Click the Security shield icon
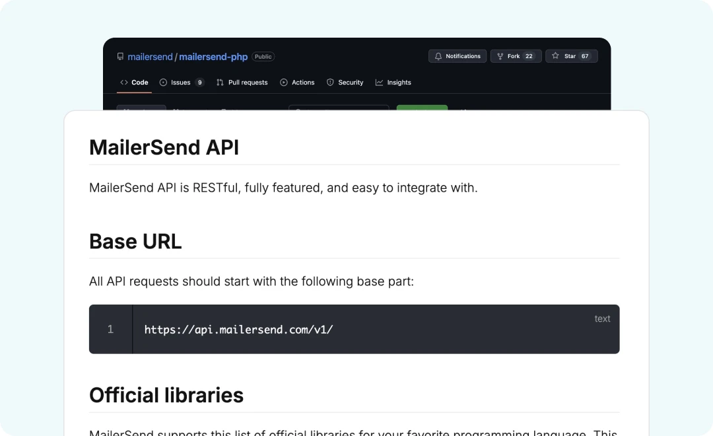 click(330, 83)
